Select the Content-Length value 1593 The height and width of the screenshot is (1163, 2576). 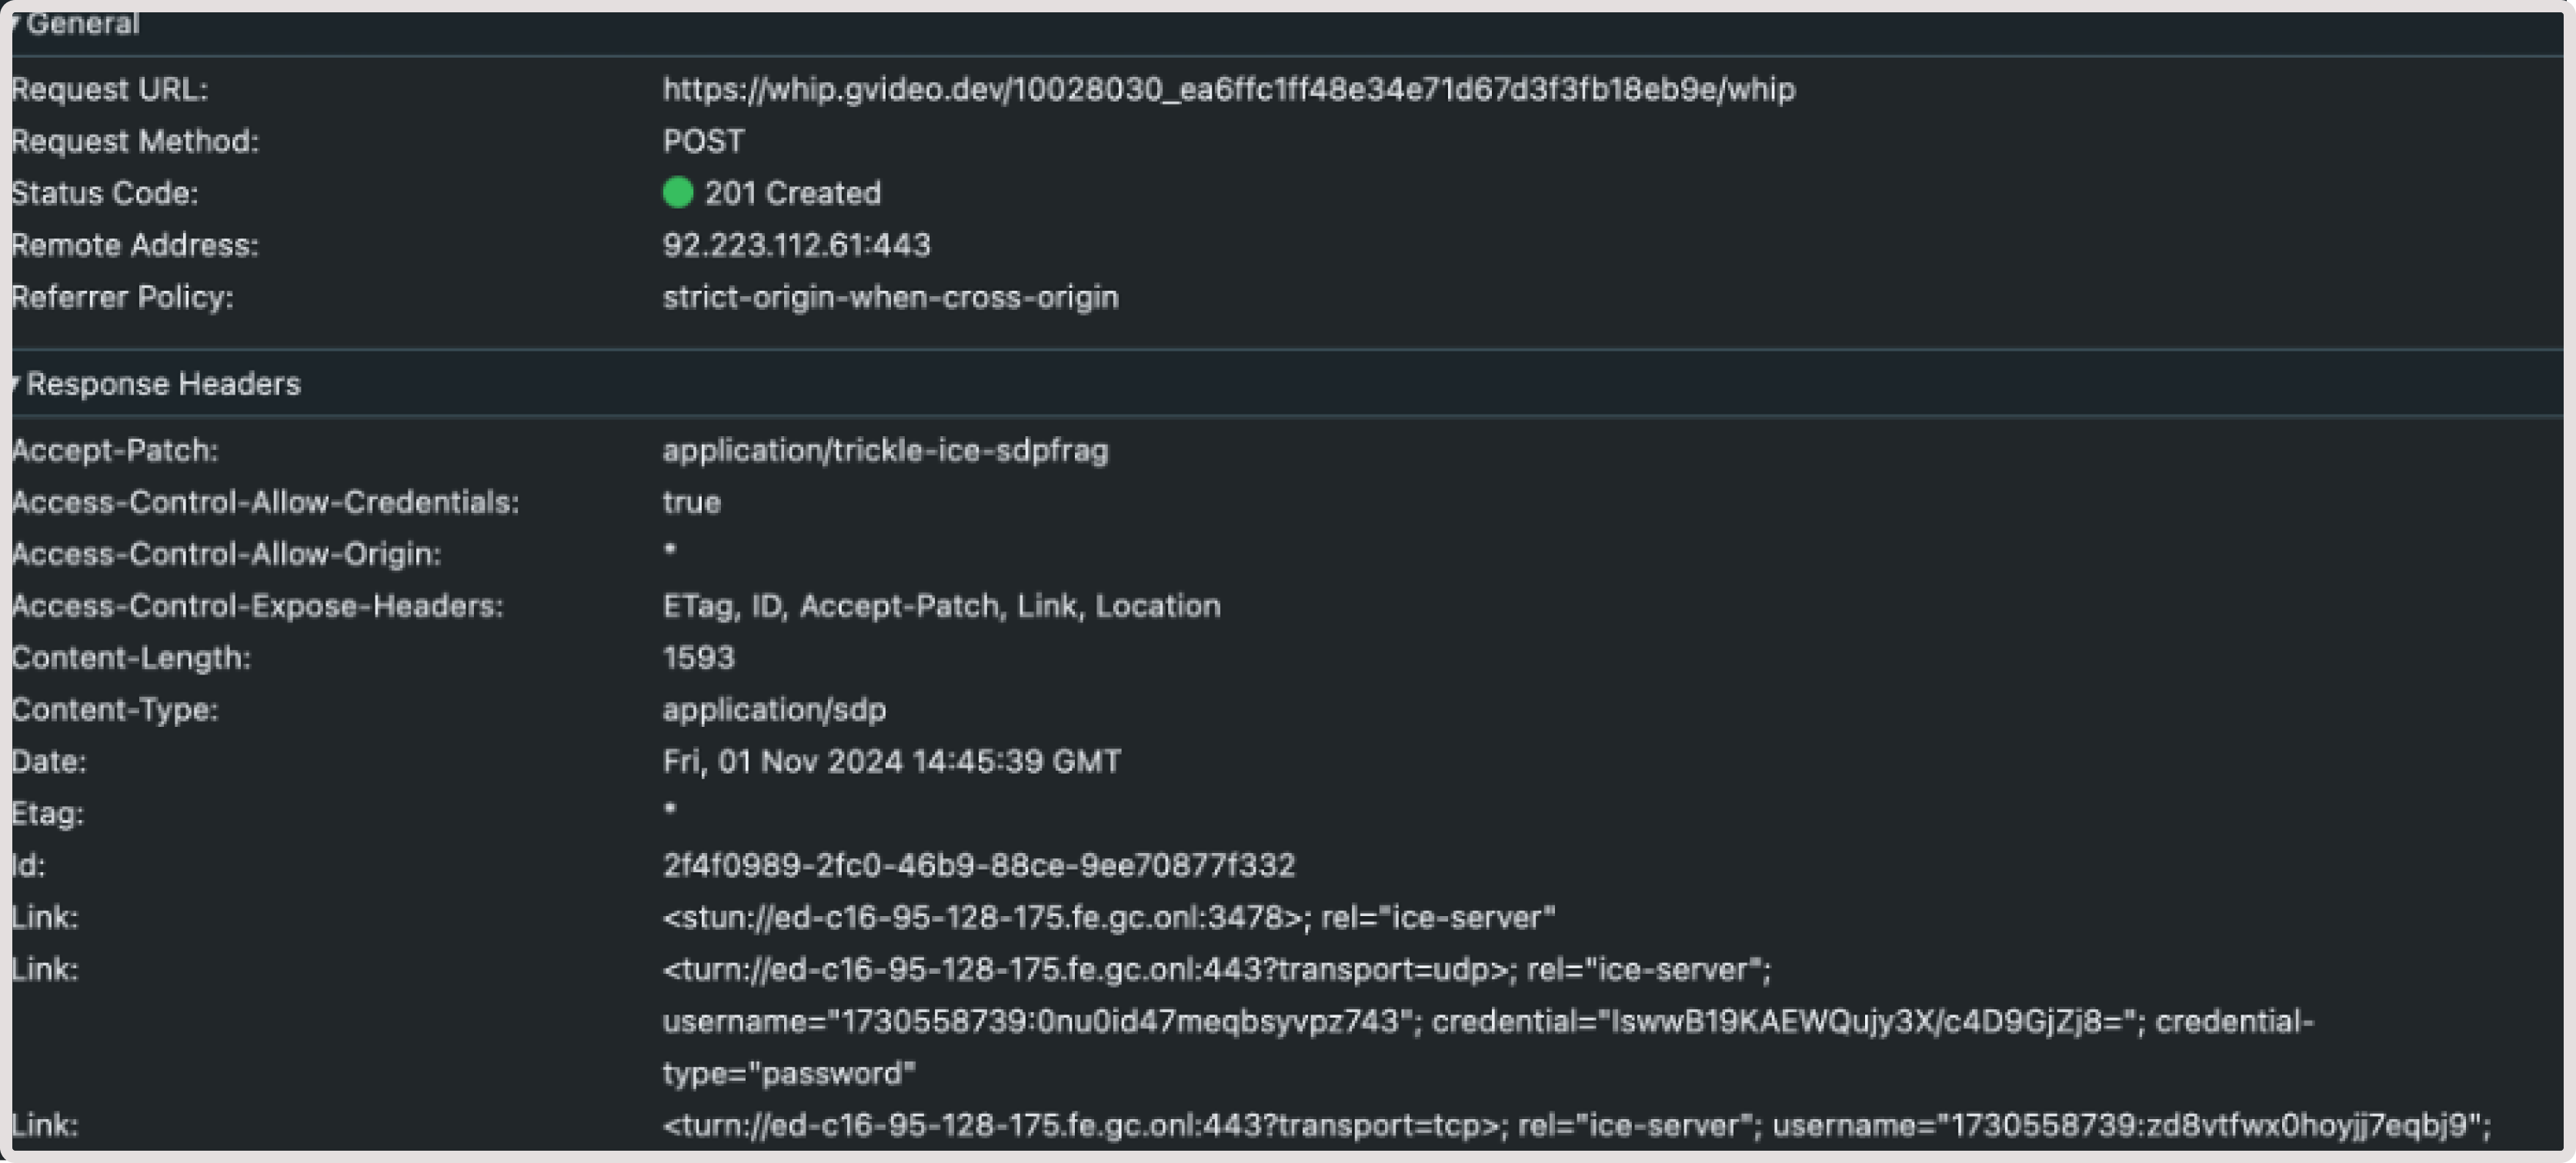click(x=698, y=657)
